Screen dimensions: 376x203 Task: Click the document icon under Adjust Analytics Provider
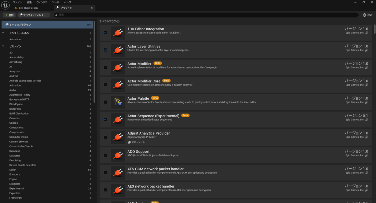tap(129, 142)
